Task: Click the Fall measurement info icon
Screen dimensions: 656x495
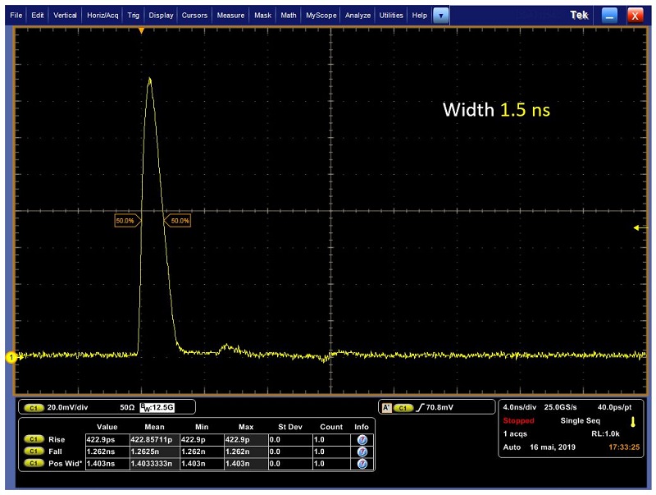Action: coord(362,451)
